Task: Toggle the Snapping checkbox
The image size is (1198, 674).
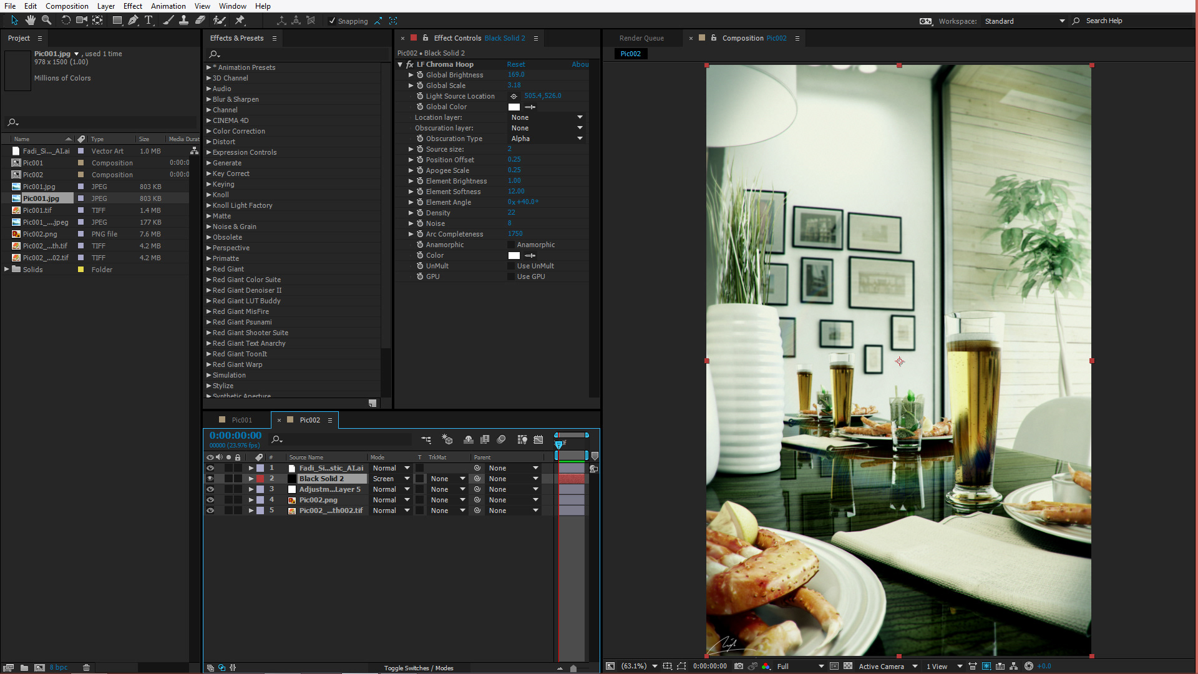Action: pyautogui.click(x=332, y=21)
